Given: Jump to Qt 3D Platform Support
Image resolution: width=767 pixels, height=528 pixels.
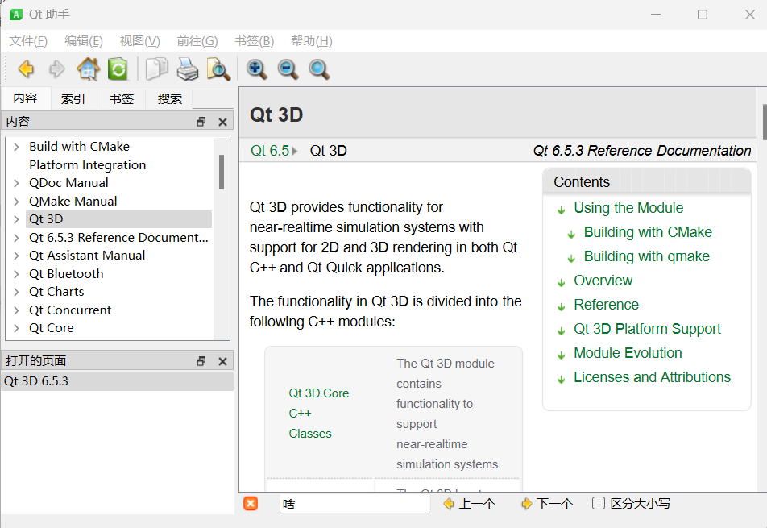Looking at the screenshot, I should click(x=647, y=329).
